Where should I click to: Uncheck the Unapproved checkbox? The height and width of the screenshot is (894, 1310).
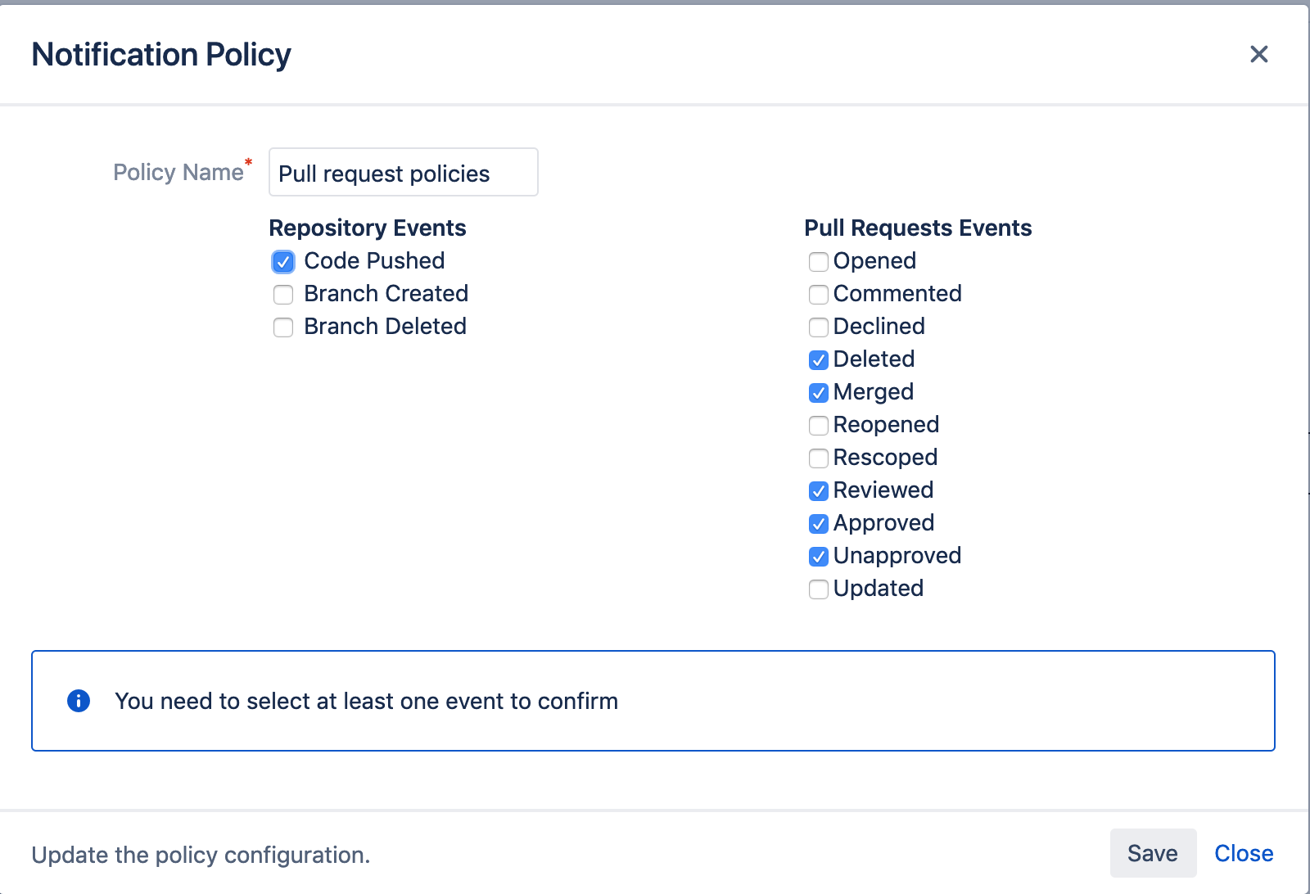click(818, 557)
